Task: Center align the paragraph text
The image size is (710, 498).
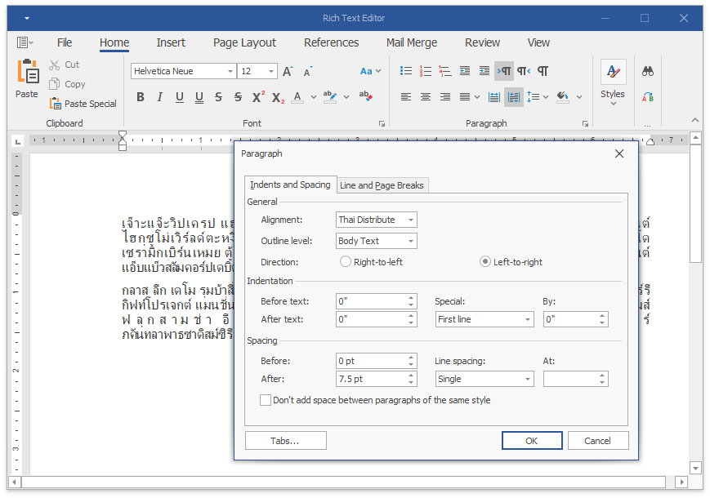Action: coord(426,97)
